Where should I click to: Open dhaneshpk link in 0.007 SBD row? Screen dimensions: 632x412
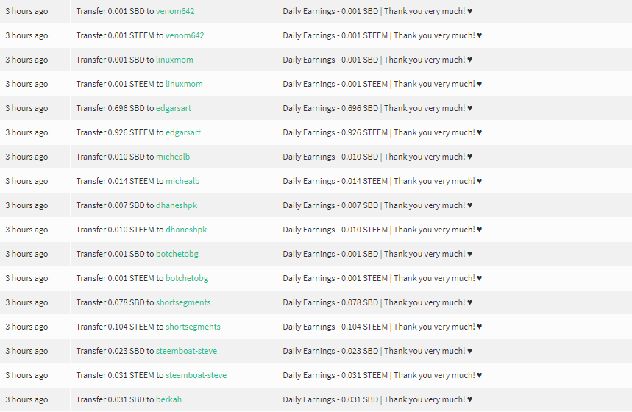(177, 205)
